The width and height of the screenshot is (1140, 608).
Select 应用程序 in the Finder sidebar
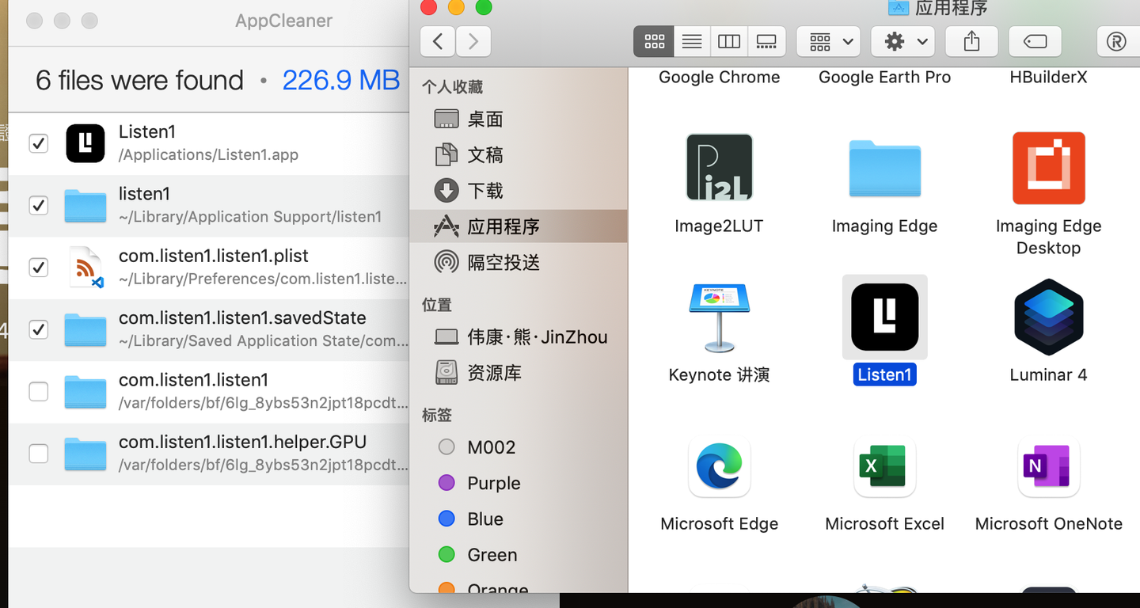click(x=519, y=226)
